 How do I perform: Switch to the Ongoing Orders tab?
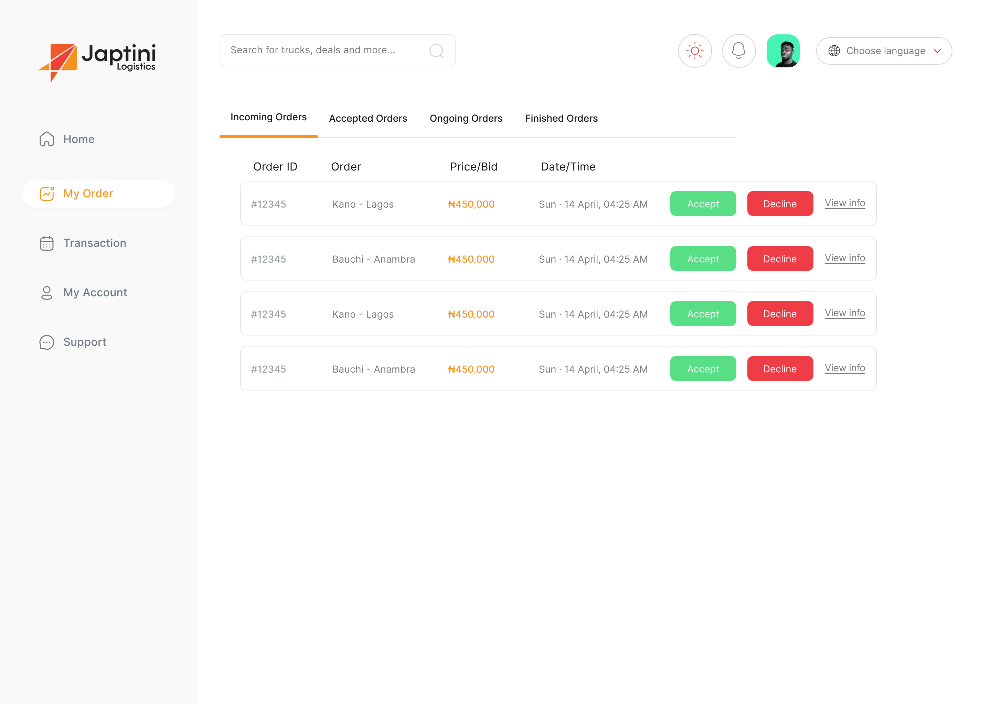tap(466, 118)
